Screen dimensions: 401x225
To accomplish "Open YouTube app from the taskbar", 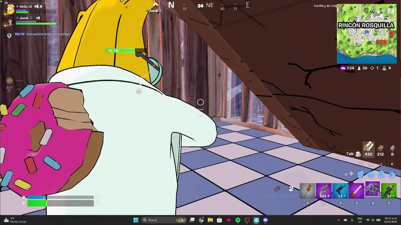I will click(x=229, y=220).
